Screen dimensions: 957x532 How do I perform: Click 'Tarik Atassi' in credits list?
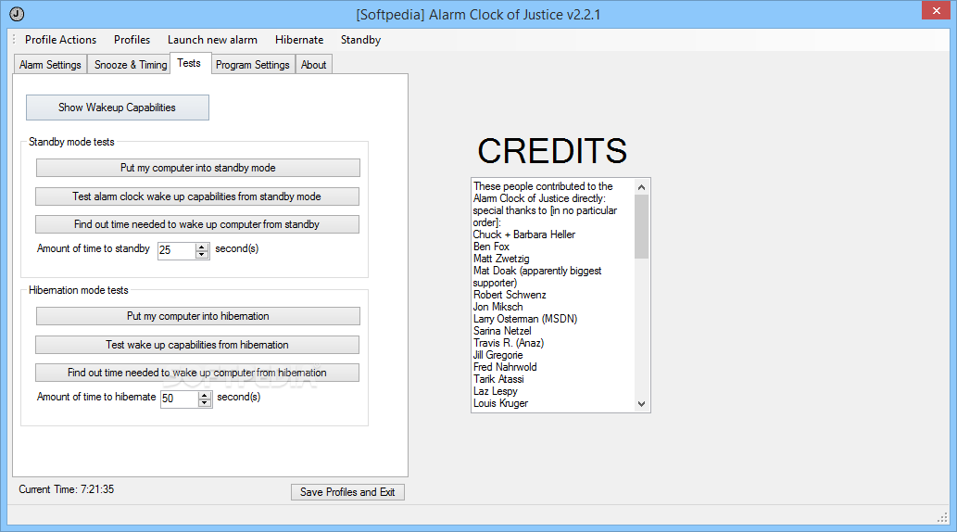498,379
